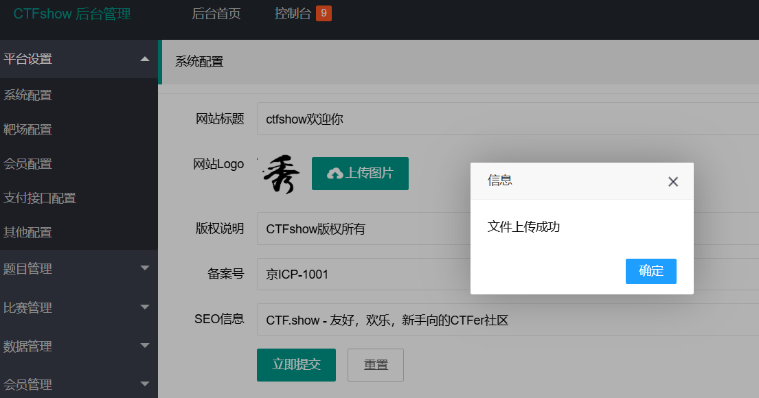The height and width of the screenshot is (398, 759).
Task: Select 会员配置 sidebar item
Action: (28, 164)
